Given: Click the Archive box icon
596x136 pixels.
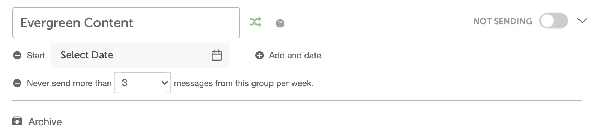Looking at the screenshot, I should 17,121.
